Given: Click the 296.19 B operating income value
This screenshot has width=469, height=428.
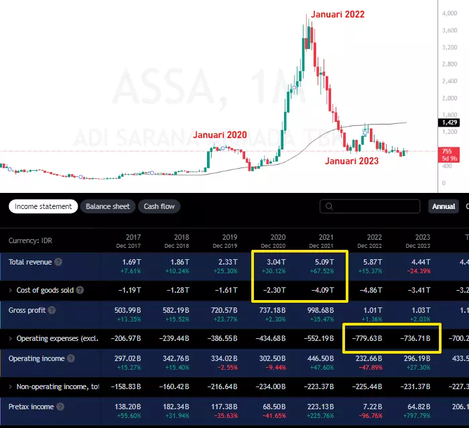Looking at the screenshot, I should tap(417, 358).
